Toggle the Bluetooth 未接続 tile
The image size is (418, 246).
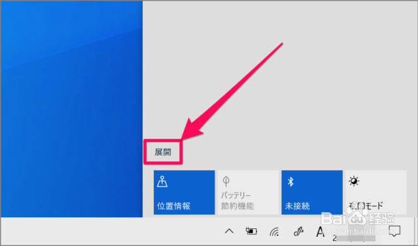tap(312, 192)
